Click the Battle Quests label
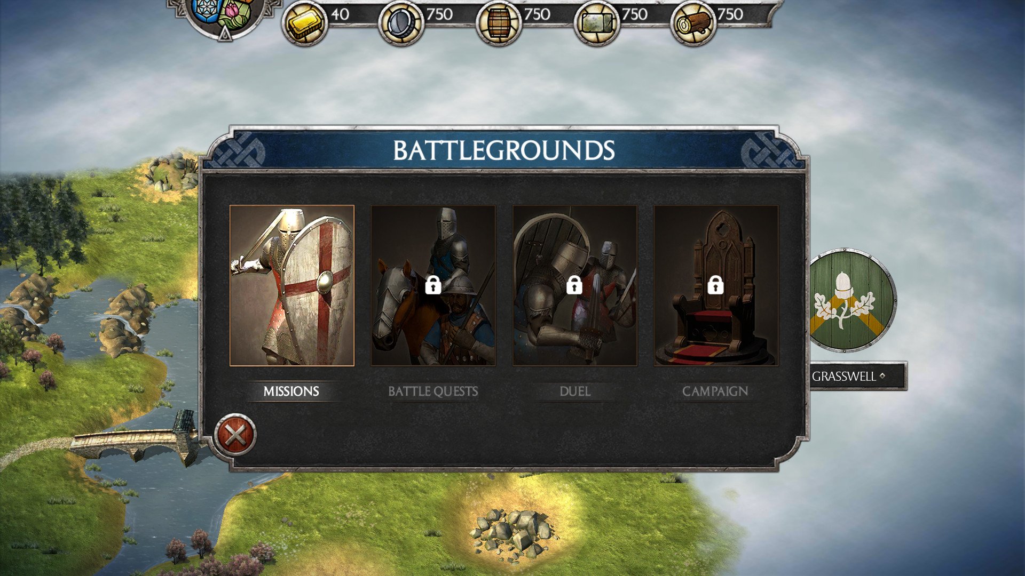The image size is (1025, 576). coord(433,391)
